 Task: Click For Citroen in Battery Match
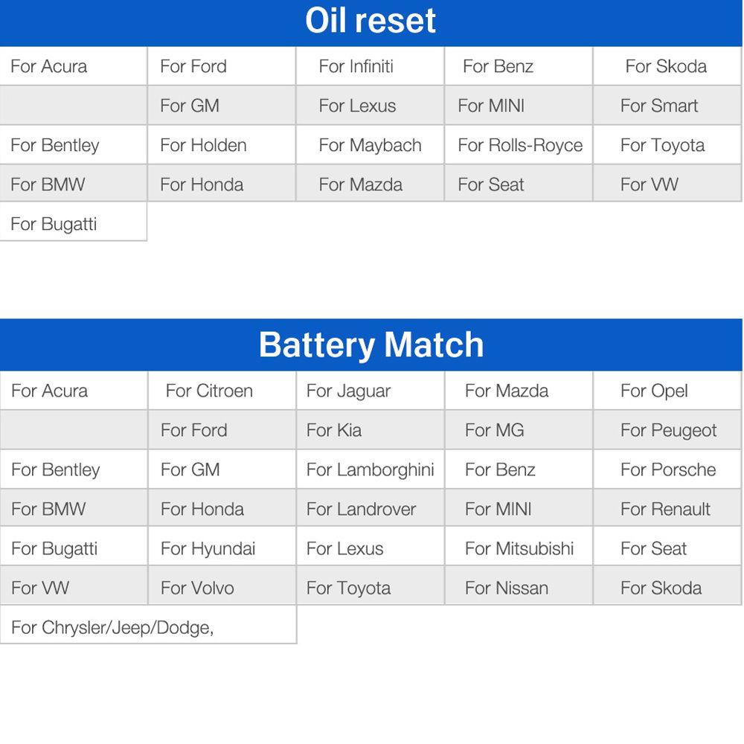coord(222,391)
